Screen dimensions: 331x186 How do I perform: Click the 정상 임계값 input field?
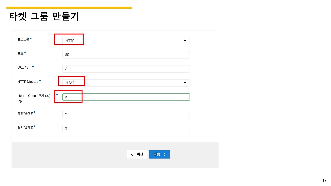coord(126,114)
